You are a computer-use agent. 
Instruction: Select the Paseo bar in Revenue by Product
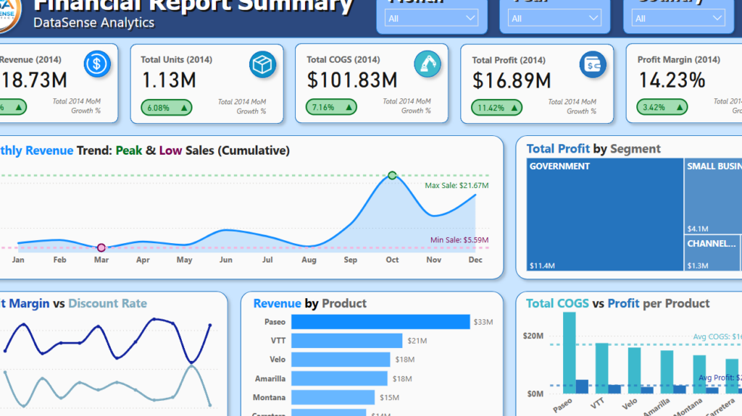point(380,322)
